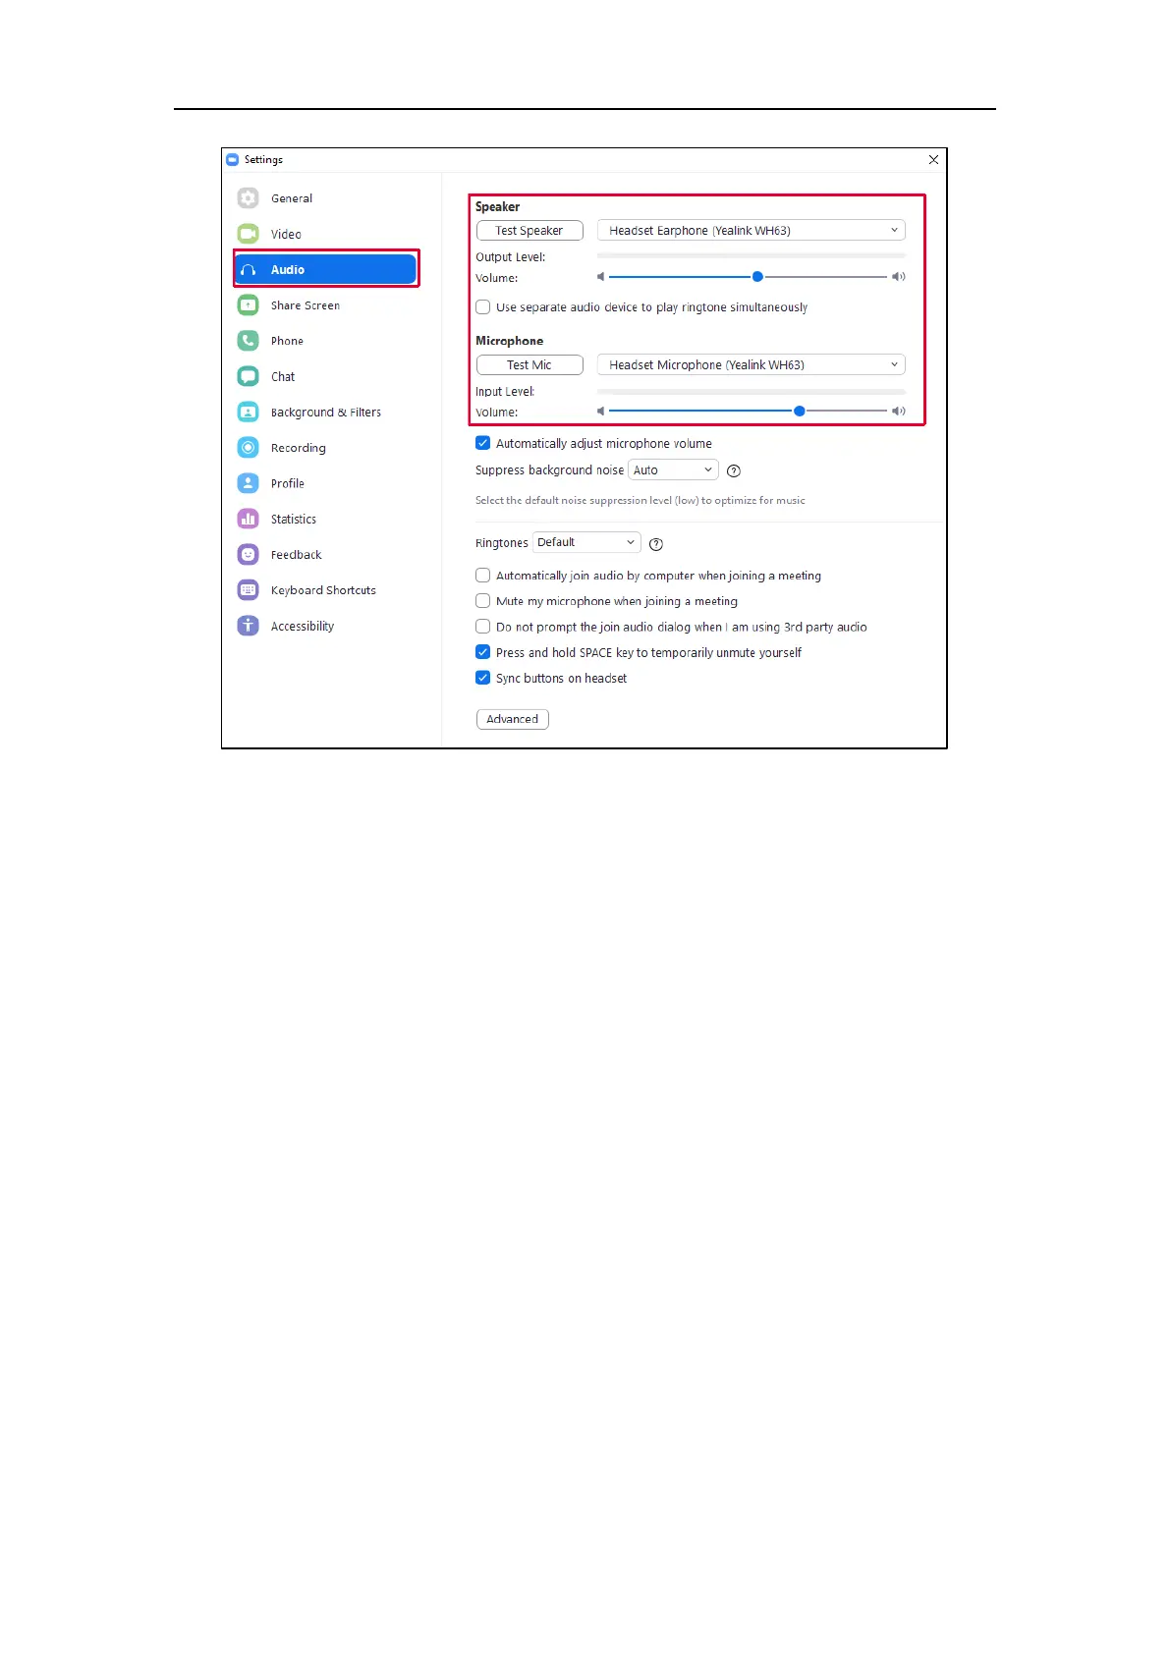Uncheck Sync buttons on headset

(x=483, y=678)
